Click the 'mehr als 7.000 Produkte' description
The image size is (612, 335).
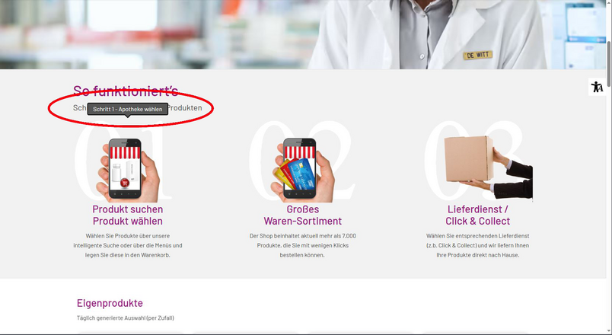(x=302, y=246)
